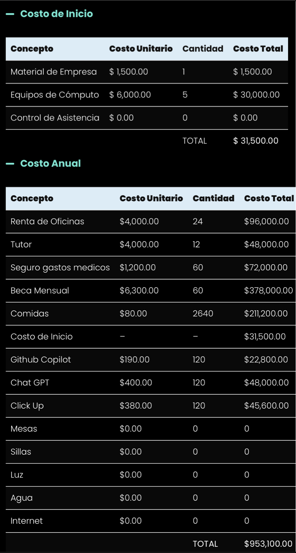Click the Tutor quantity value 12
The image size is (296, 553).
pyautogui.click(x=196, y=244)
